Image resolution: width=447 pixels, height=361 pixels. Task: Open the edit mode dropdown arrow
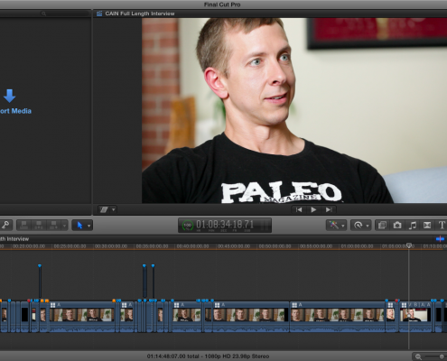pos(64,225)
